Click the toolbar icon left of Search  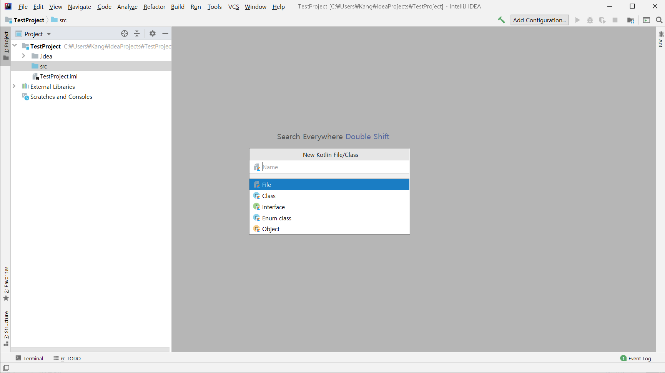(x=647, y=20)
